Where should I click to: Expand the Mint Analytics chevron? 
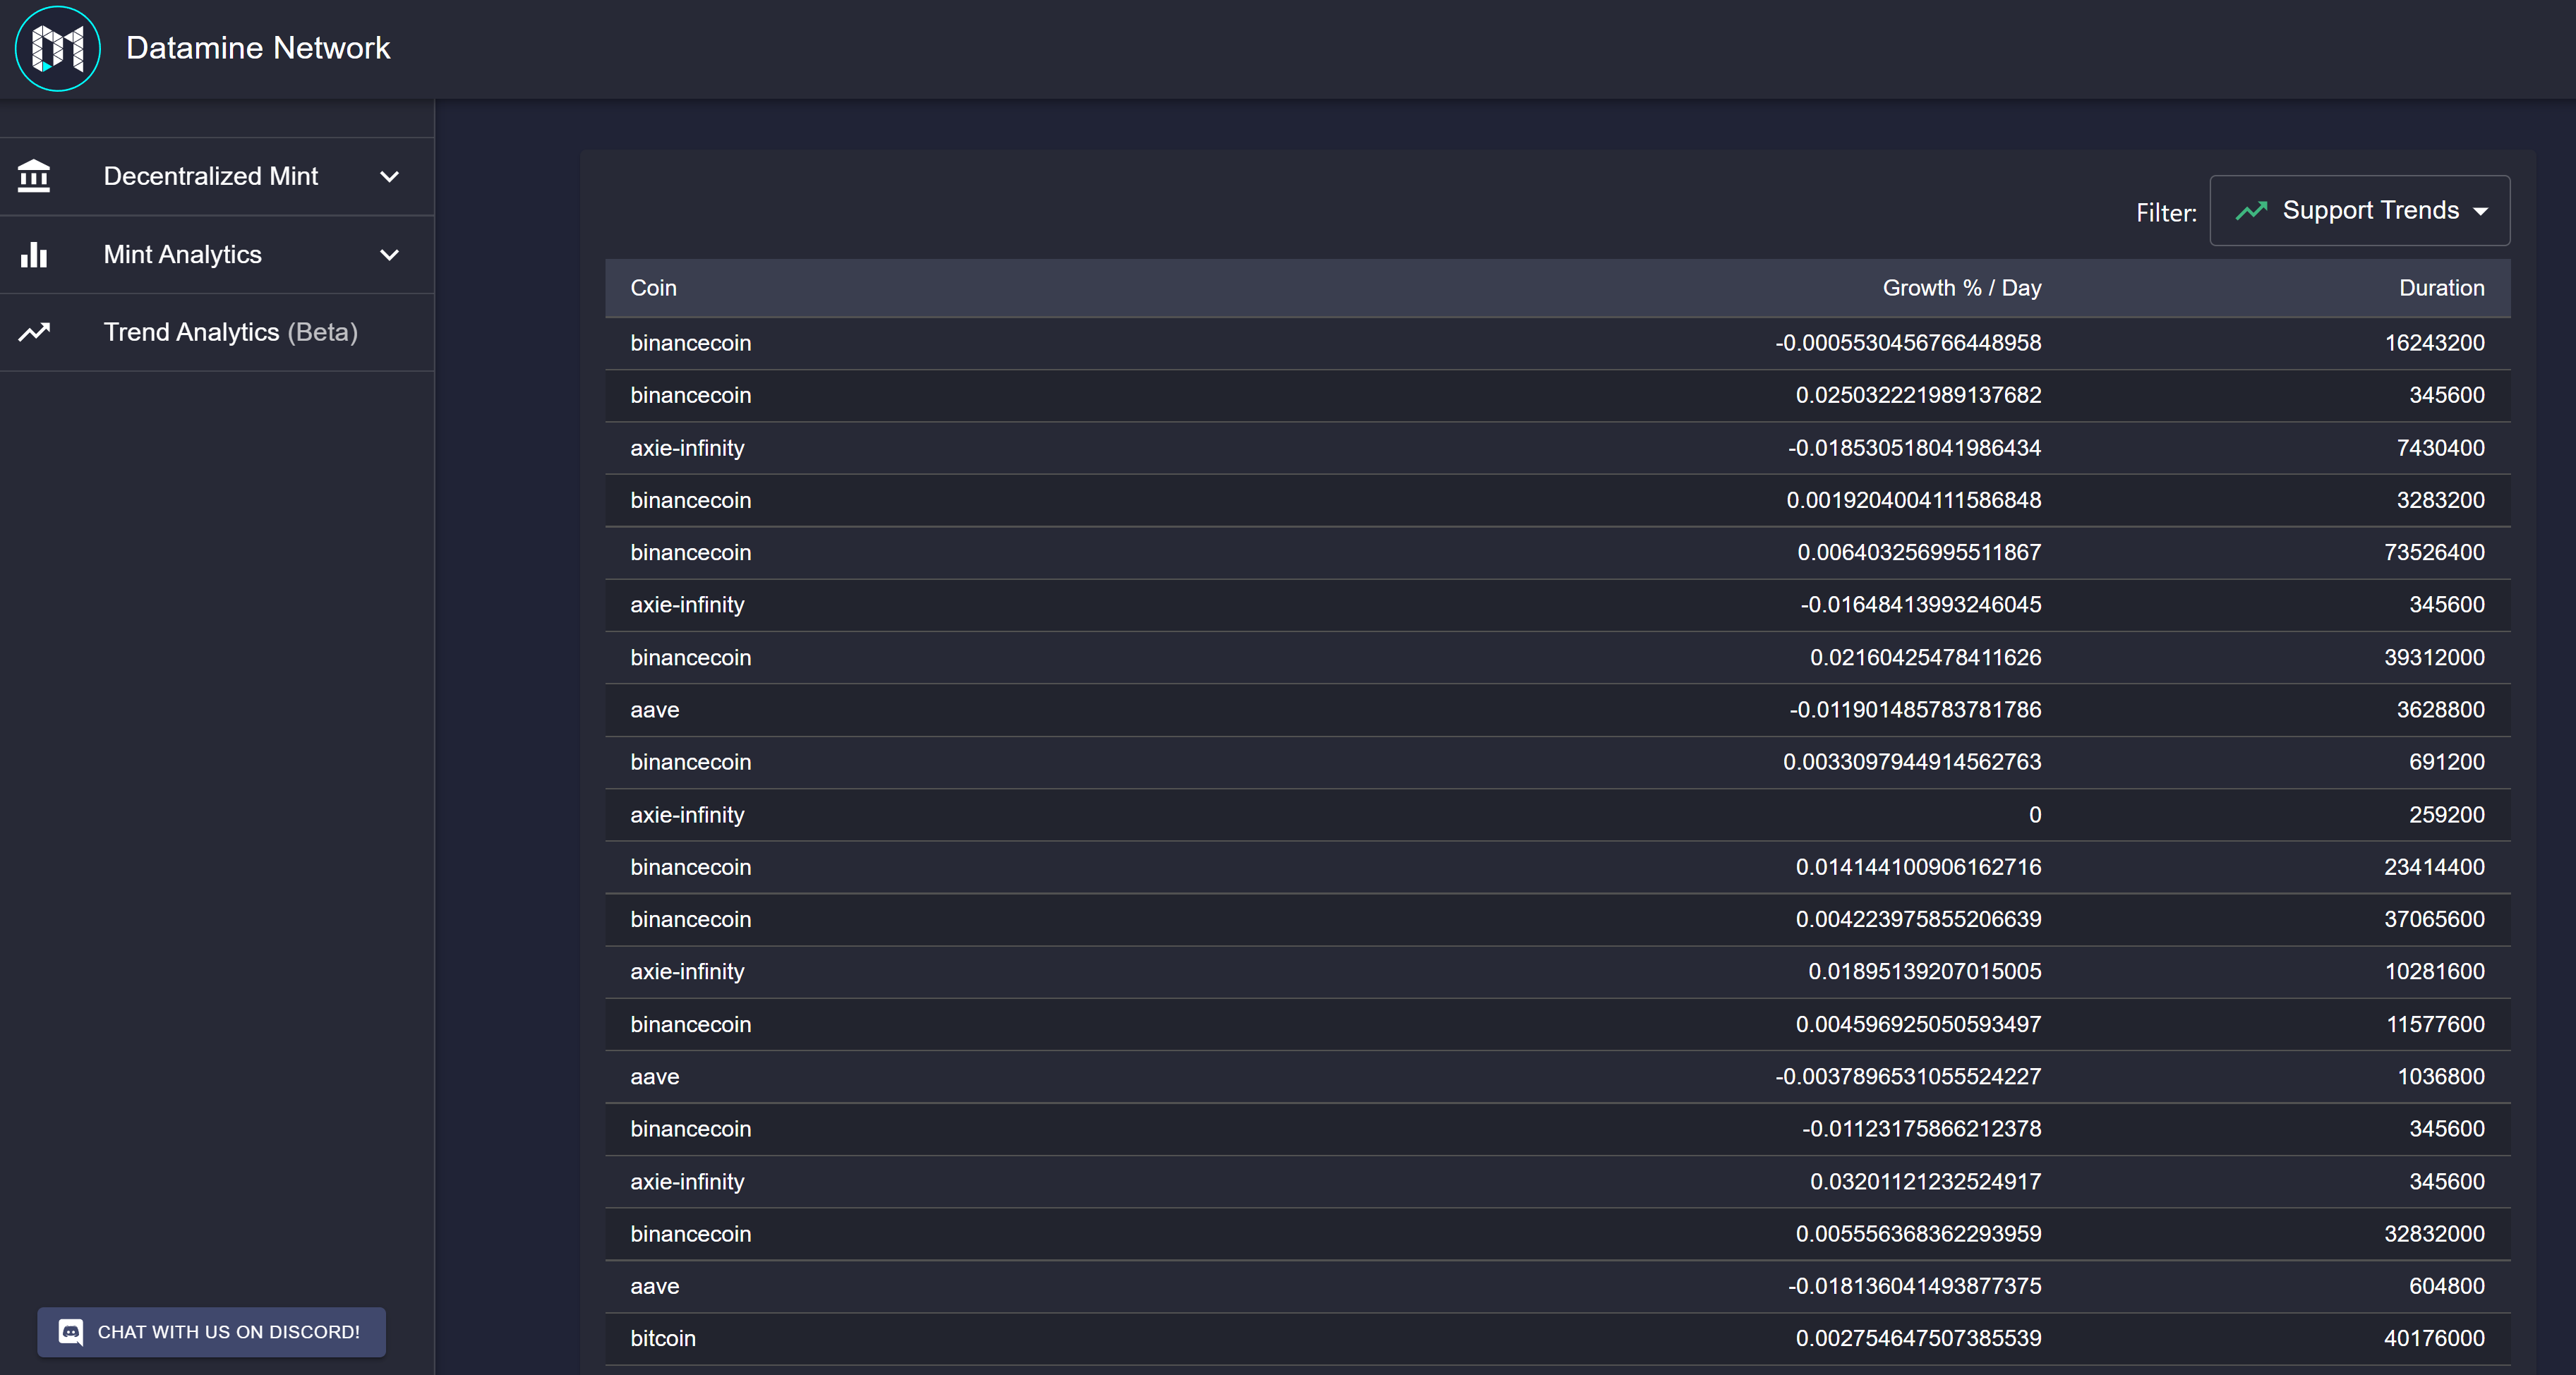(x=389, y=255)
